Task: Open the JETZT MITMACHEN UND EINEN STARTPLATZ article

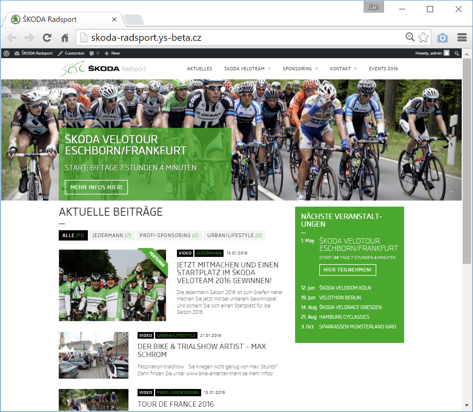Action: click(x=227, y=273)
